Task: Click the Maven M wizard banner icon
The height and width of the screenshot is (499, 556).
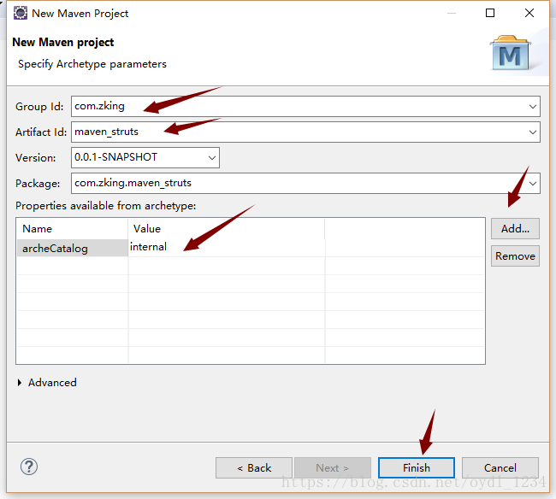Action: tap(511, 53)
